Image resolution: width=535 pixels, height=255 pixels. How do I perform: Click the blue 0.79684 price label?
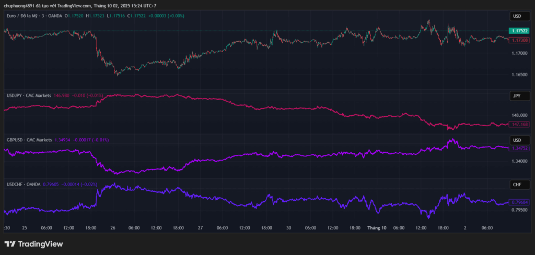(519, 202)
